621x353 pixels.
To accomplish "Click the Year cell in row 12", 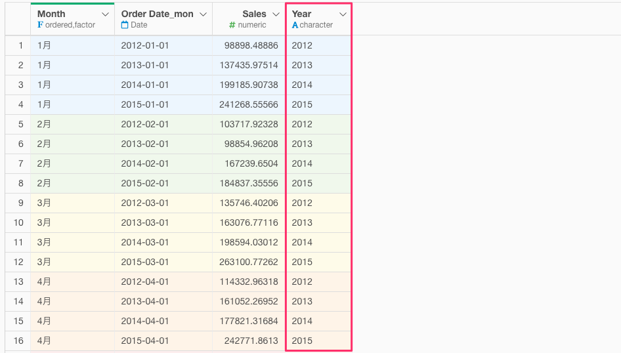I will [x=319, y=262].
